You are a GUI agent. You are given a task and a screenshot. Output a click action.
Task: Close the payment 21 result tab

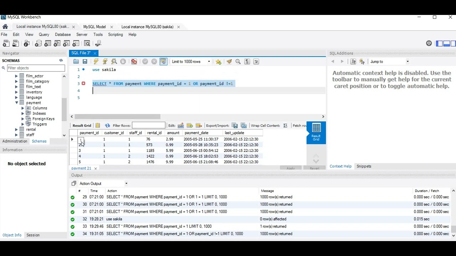pyautogui.click(x=95, y=168)
